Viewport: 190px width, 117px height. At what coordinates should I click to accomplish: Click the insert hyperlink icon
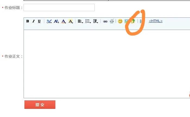pyautogui.click(x=105, y=21)
